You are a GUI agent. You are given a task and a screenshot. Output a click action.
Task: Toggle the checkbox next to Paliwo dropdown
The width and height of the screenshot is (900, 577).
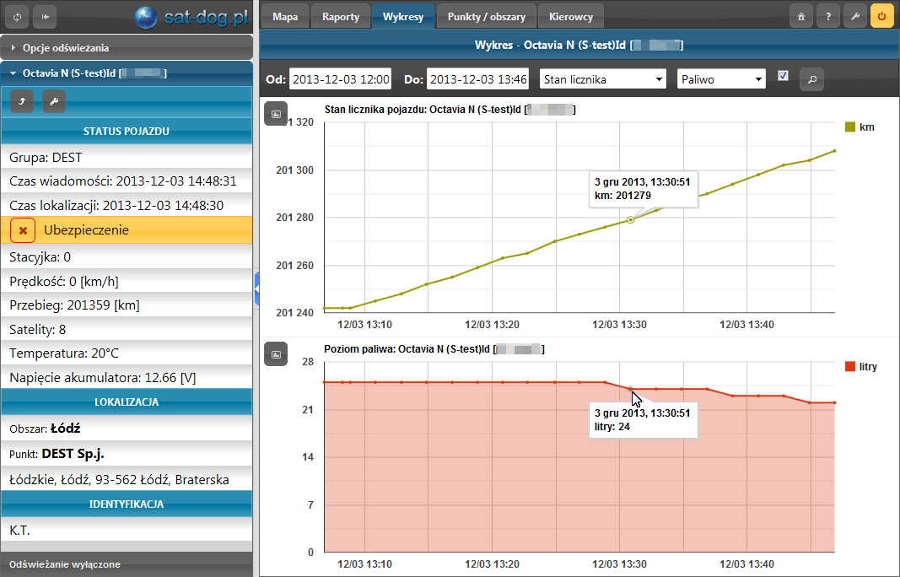[x=783, y=76]
